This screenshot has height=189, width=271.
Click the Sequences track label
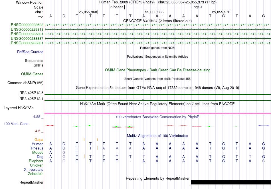(x=34, y=61)
